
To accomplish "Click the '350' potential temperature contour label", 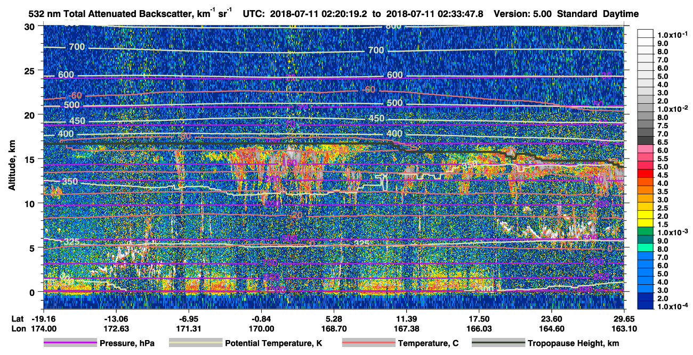I will (x=70, y=181).
